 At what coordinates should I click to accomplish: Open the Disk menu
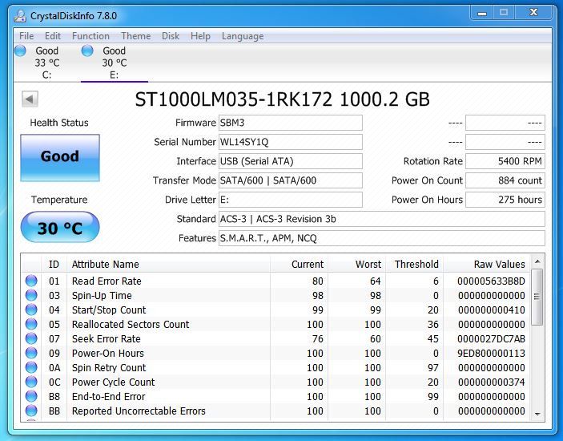click(171, 36)
